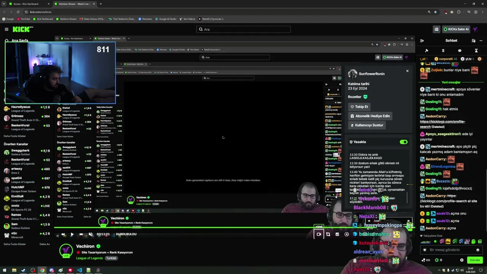Click the clip camera icon on player
Image resolution: width=487 pixels, height=274 pixels.
(x=319, y=234)
